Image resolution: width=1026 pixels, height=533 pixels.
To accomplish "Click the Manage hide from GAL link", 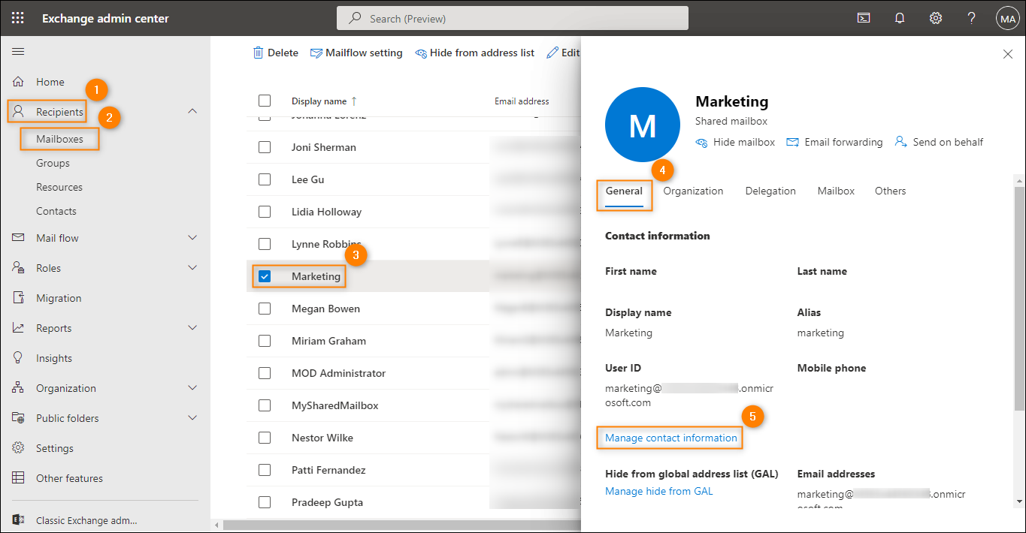I will tap(659, 491).
